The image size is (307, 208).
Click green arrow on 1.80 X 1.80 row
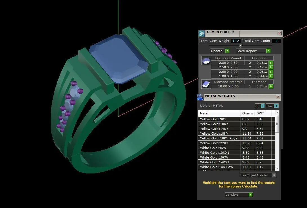coord(271,76)
